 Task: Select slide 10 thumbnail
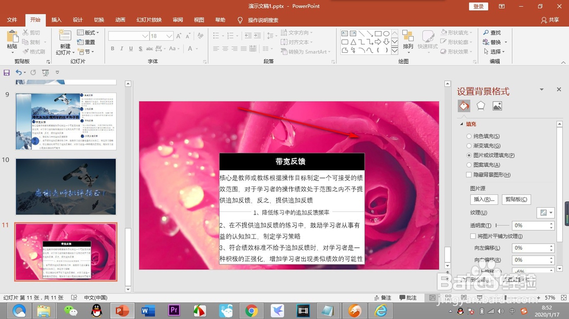pos(65,187)
